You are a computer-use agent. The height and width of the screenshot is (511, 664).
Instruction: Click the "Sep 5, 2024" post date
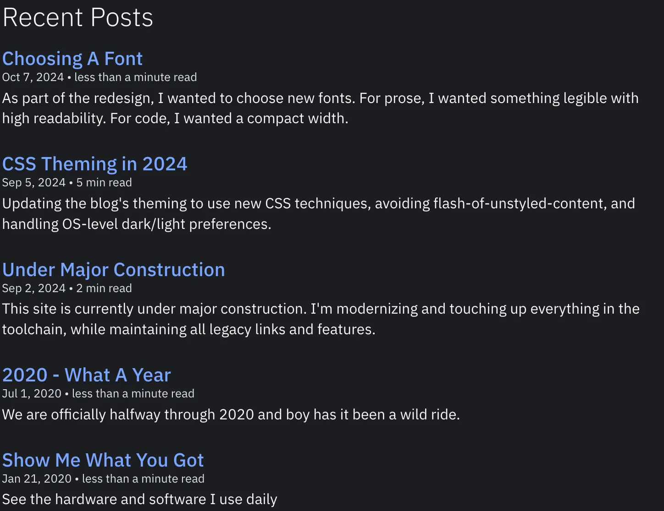pos(34,183)
